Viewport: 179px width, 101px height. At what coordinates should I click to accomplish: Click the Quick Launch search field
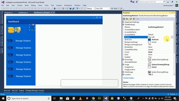click(152, 2)
